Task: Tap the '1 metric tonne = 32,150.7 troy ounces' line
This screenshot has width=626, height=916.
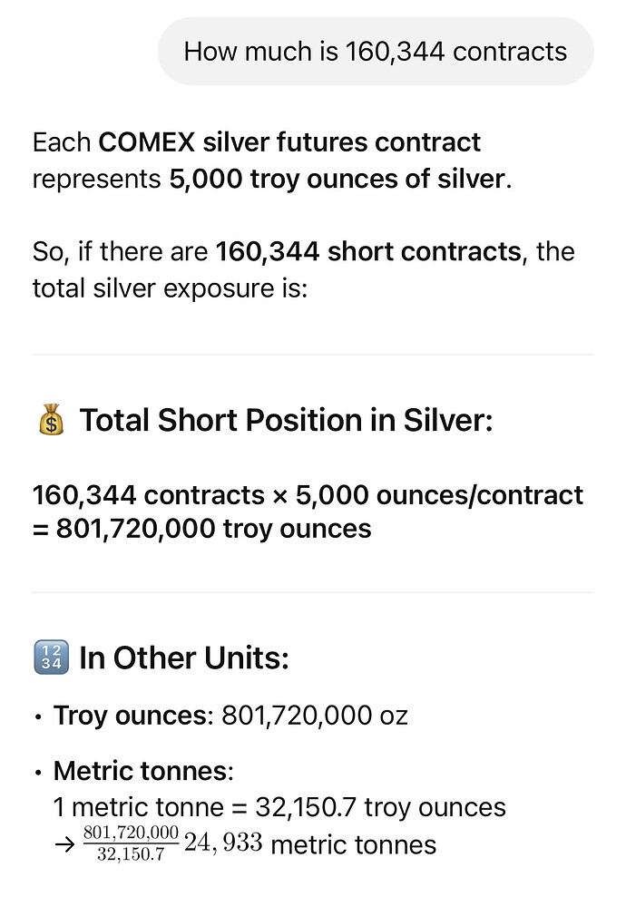Action: [279, 807]
